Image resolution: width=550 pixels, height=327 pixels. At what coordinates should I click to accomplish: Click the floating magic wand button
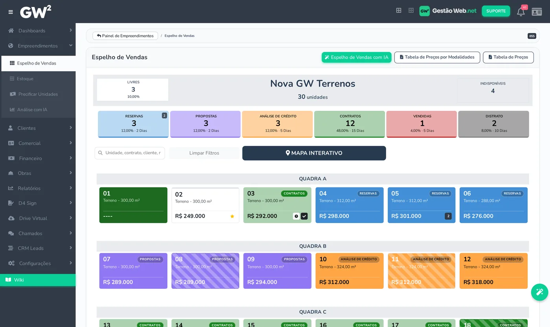tap(539, 292)
